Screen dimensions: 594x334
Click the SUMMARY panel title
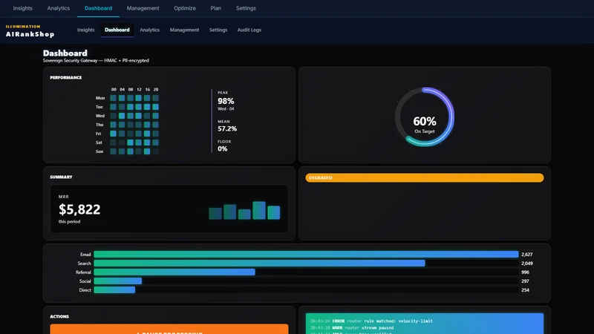point(61,177)
